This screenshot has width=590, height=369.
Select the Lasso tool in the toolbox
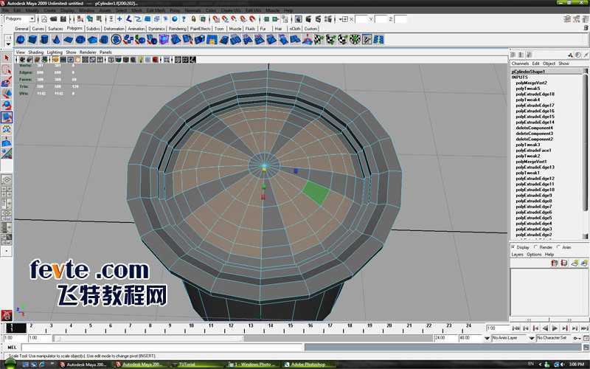(7, 70)
